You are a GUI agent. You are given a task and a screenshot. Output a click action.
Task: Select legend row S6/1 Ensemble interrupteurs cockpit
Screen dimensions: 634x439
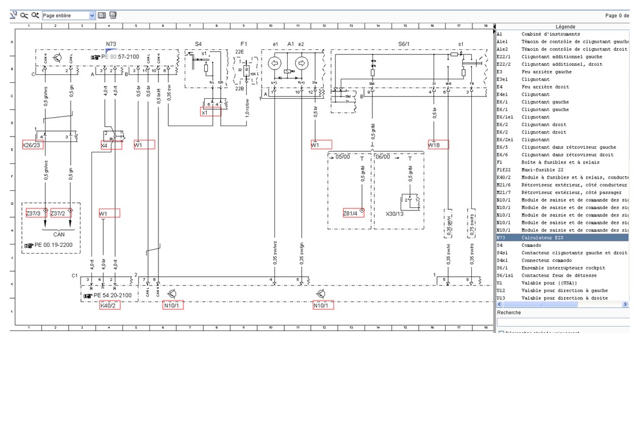563,268
